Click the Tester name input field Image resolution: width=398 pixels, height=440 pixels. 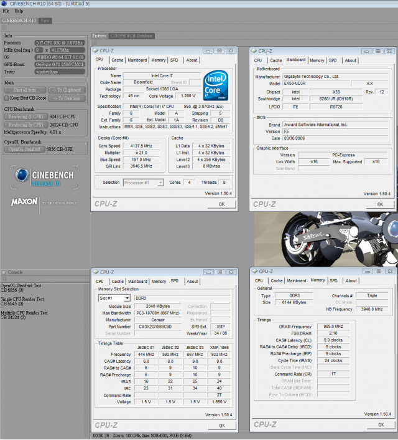pos(60,72)
